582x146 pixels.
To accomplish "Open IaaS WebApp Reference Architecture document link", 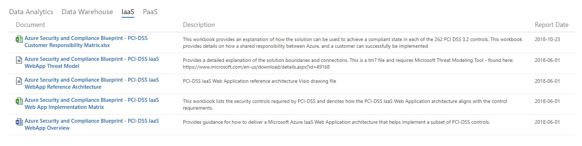I will click(x=92, y=83).
